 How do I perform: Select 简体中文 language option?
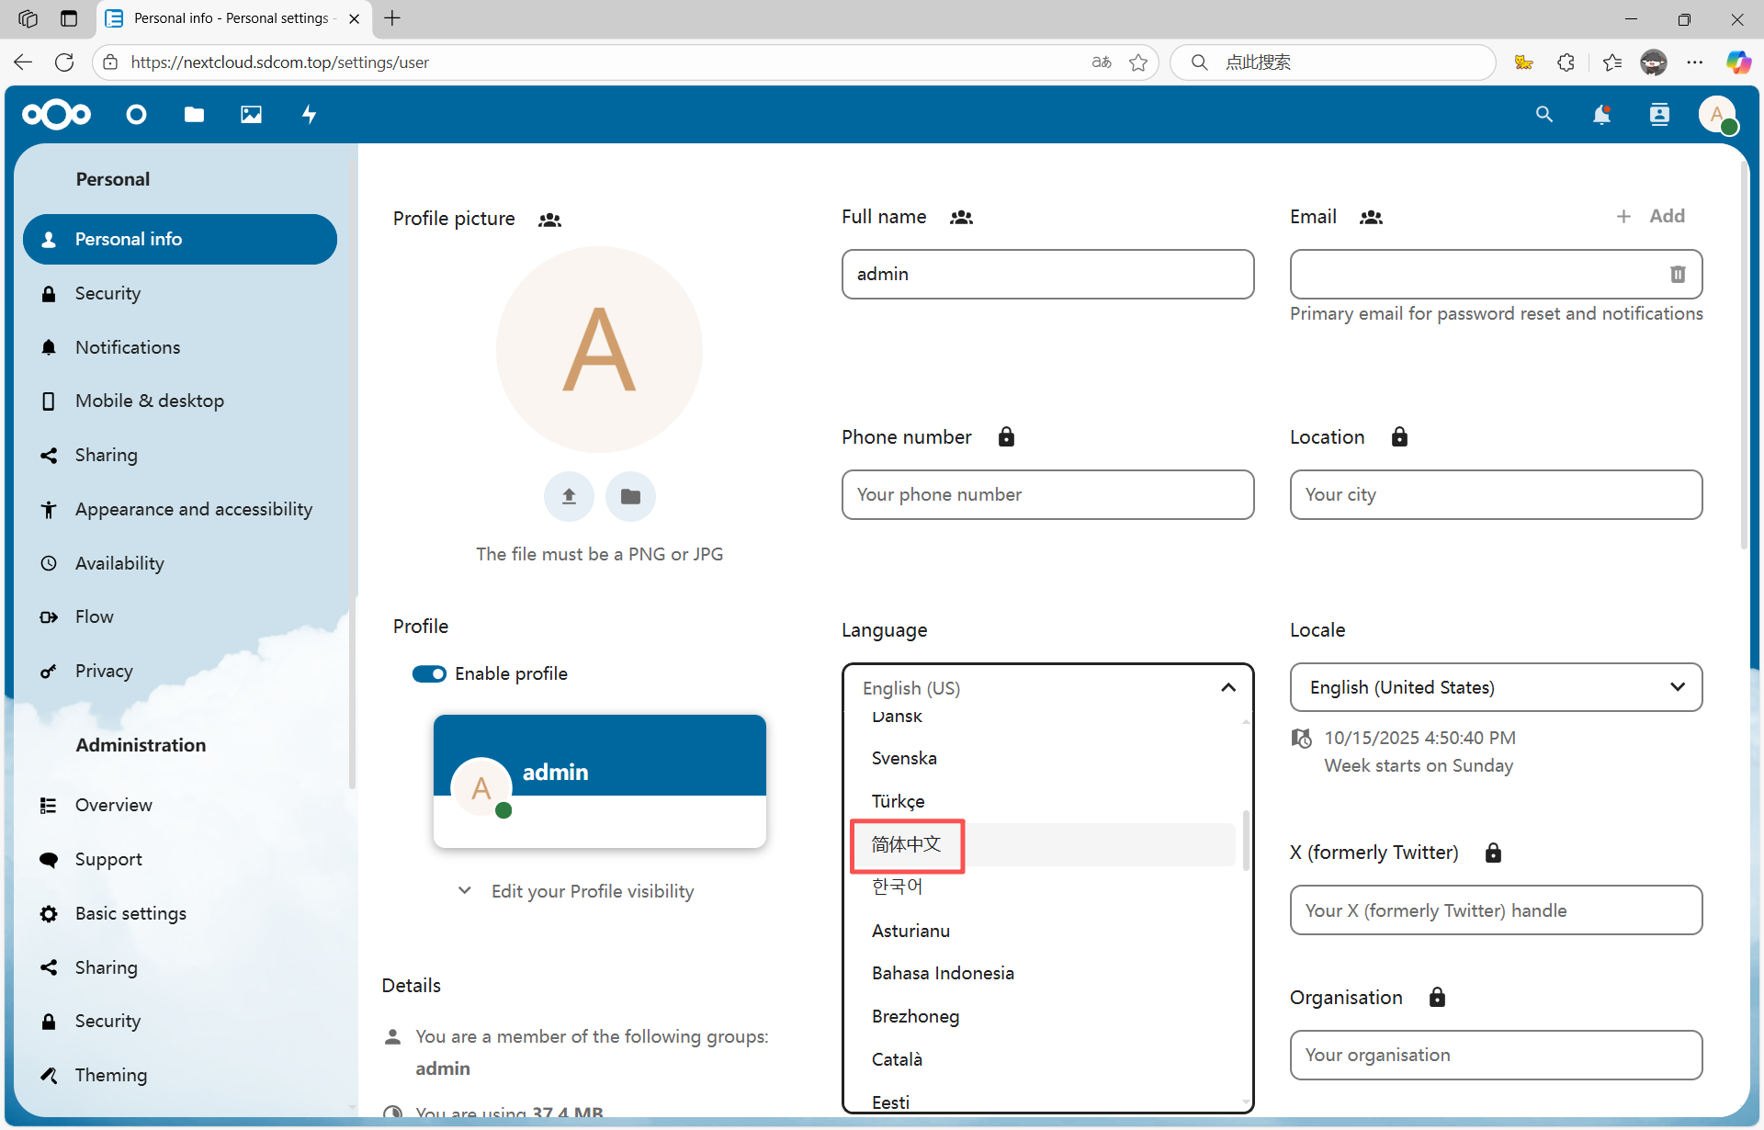[x=907, y=844]
